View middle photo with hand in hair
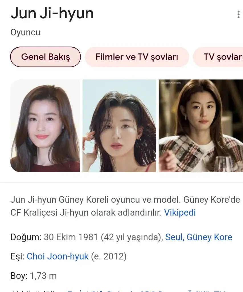 [x=119, y=126]
